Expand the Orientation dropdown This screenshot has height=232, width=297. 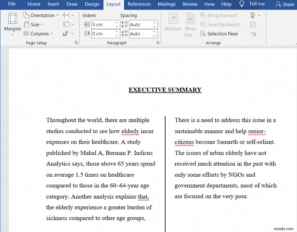coord(41,15)
